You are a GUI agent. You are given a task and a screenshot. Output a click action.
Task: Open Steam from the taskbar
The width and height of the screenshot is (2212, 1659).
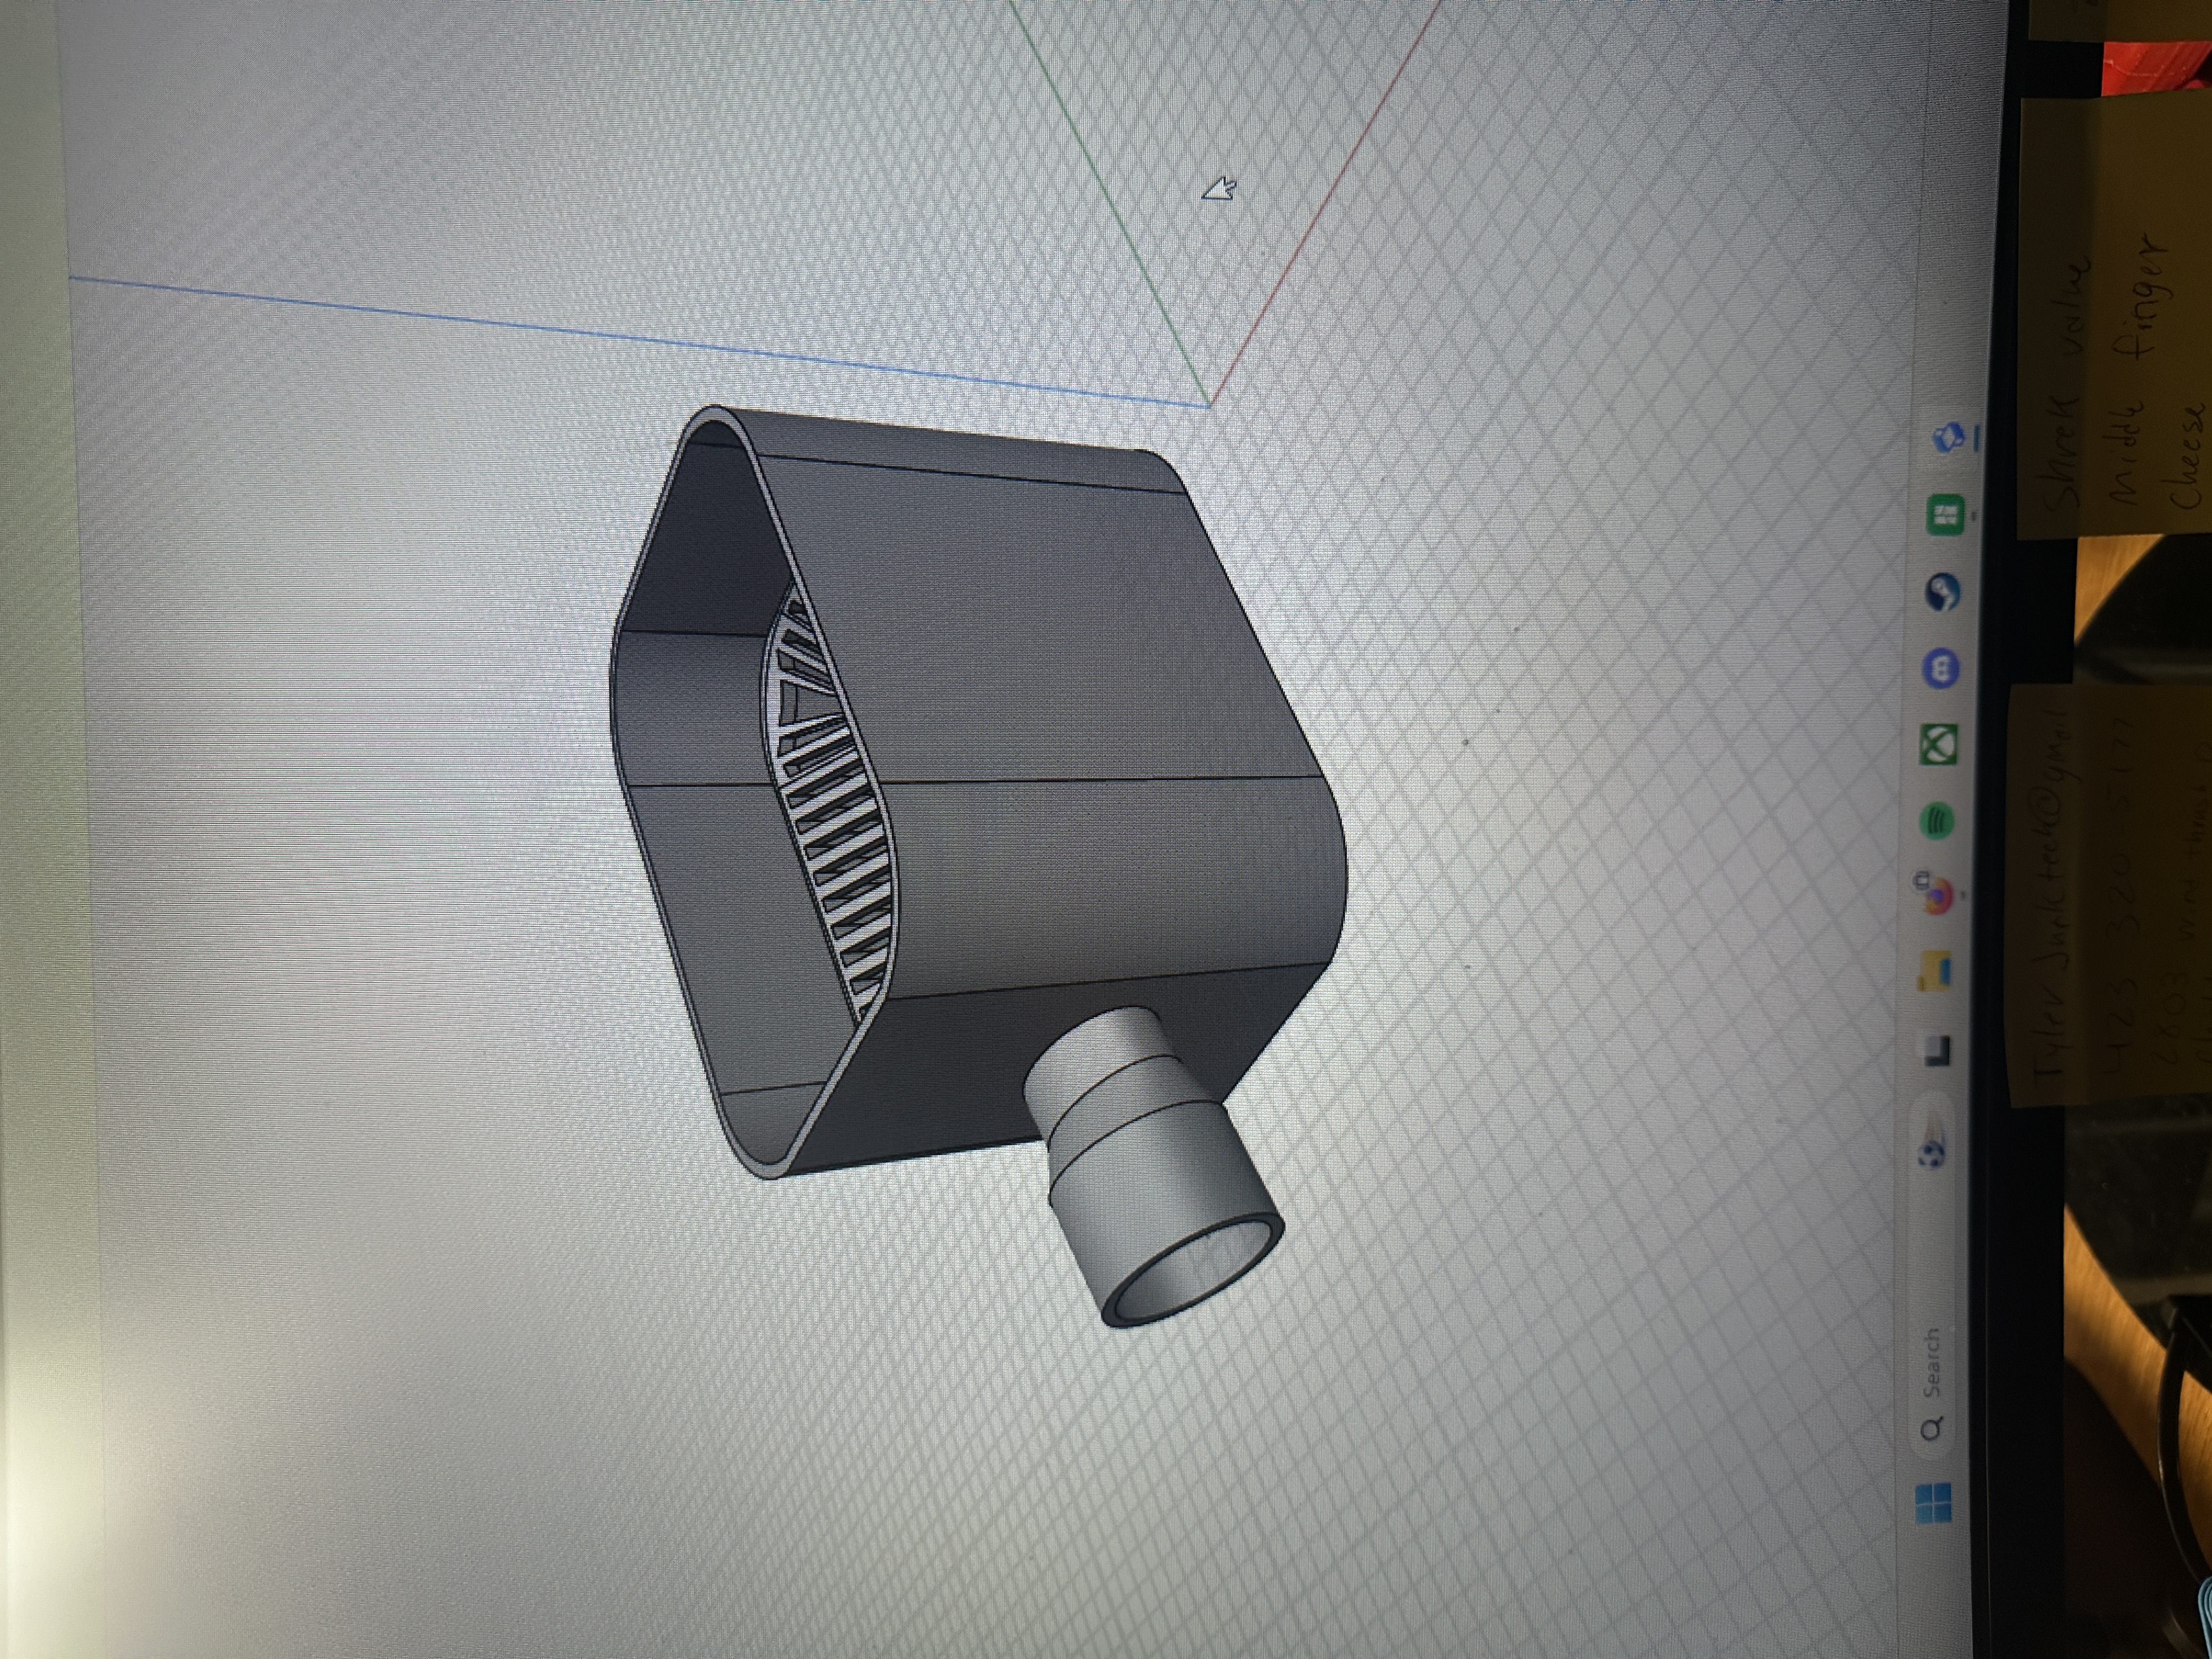tap(1944, 592)
